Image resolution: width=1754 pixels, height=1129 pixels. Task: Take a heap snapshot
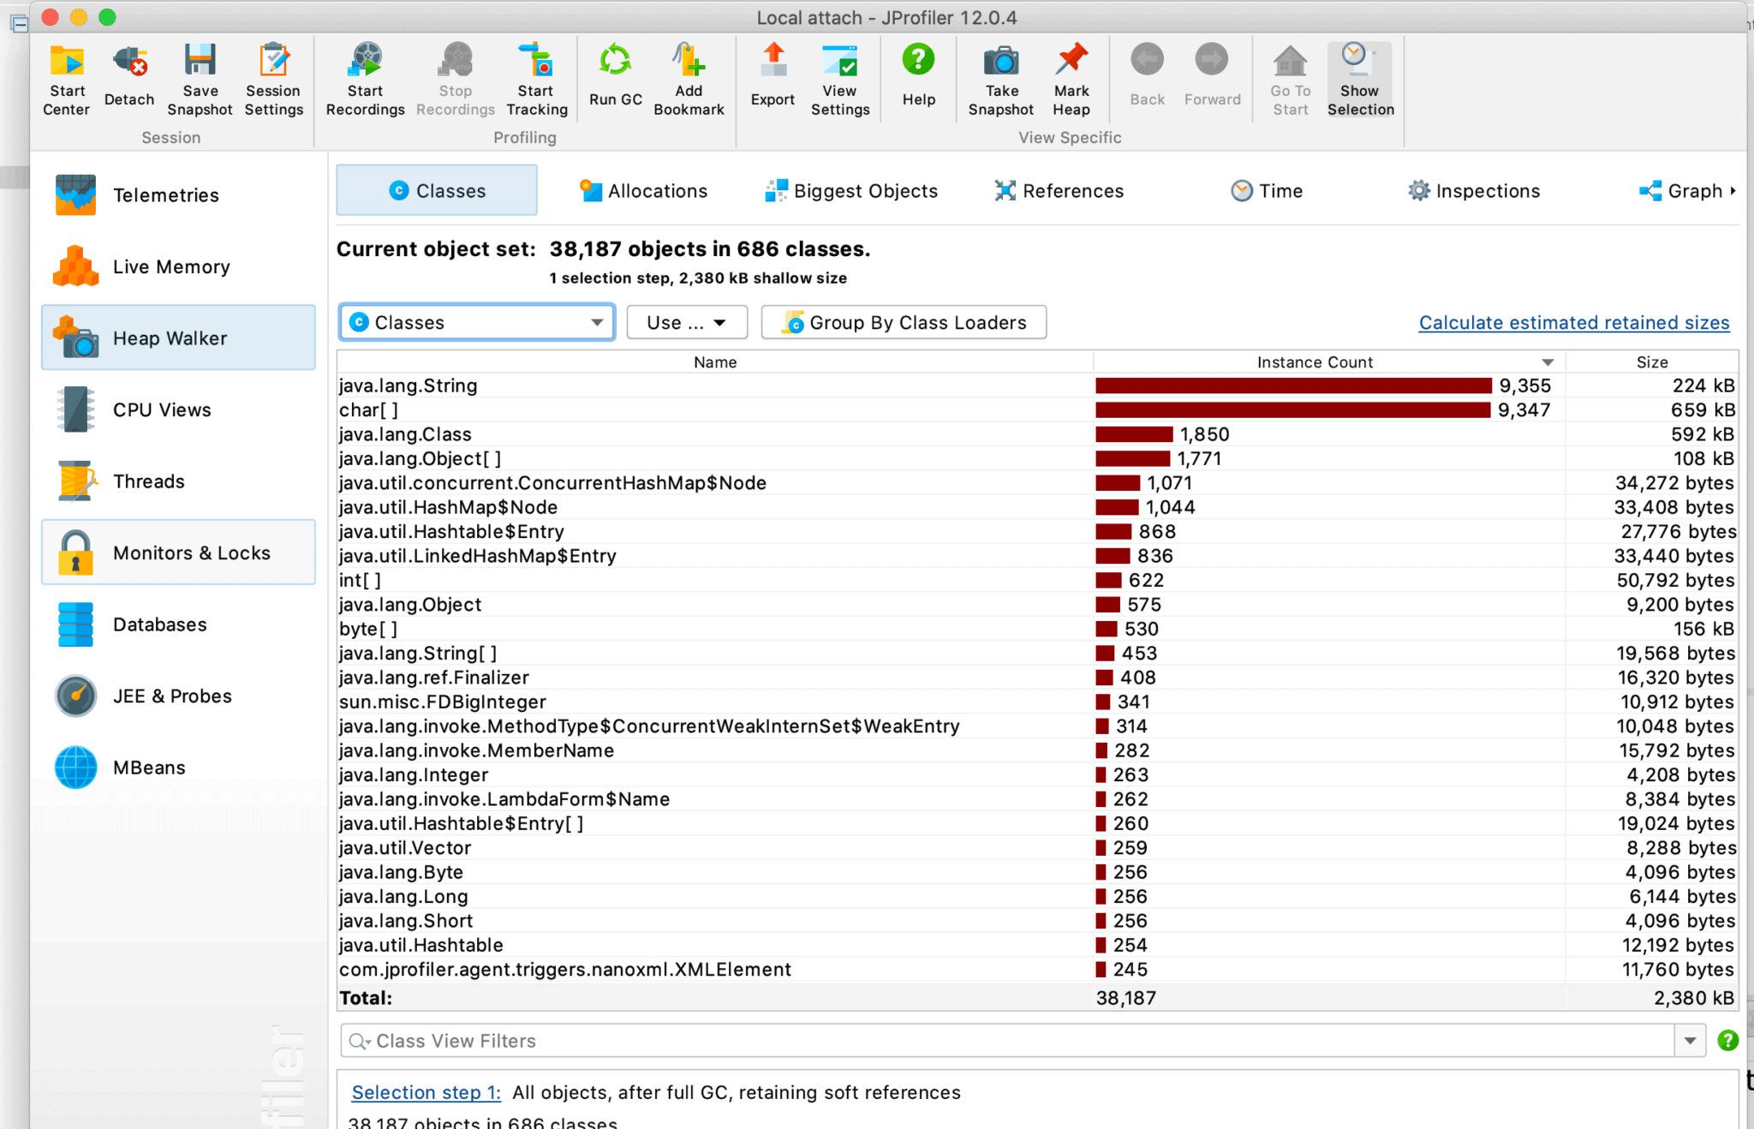pyautogui.click(x=999, y=77)
